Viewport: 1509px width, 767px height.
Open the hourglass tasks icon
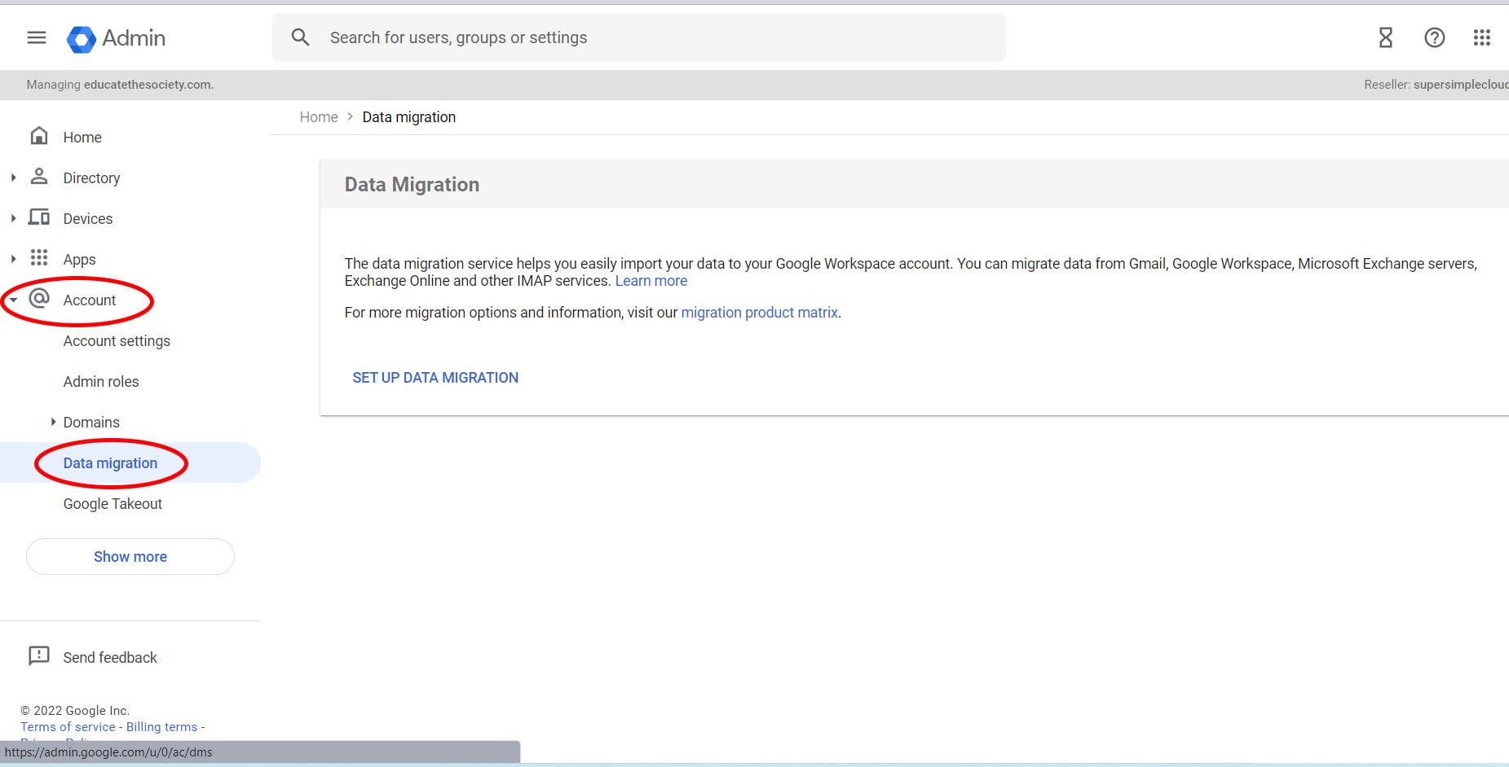(x=1385, y=37)
